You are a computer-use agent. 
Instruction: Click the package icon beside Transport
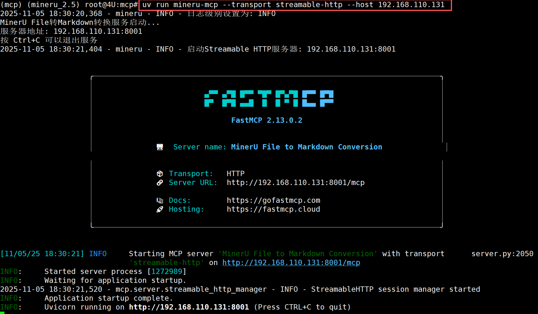click(160, 174)
